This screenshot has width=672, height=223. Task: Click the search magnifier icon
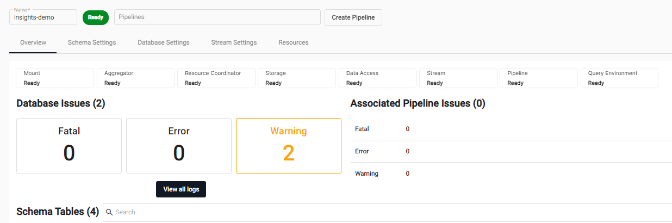[109, 212]
